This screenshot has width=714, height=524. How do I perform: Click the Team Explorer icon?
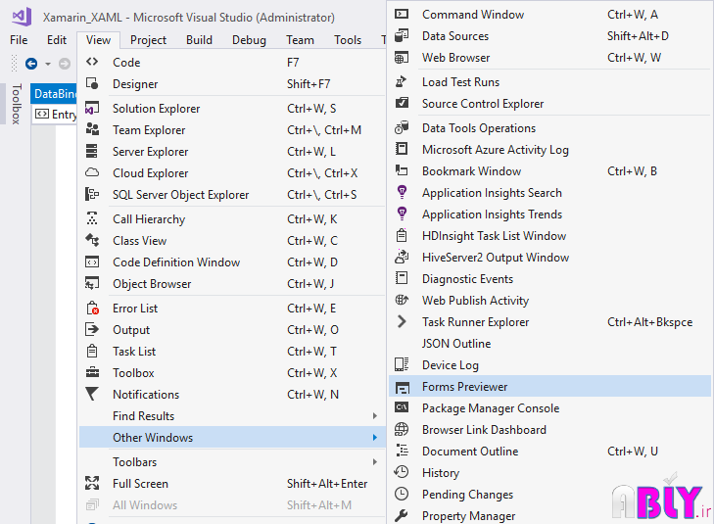pos(92,129)
